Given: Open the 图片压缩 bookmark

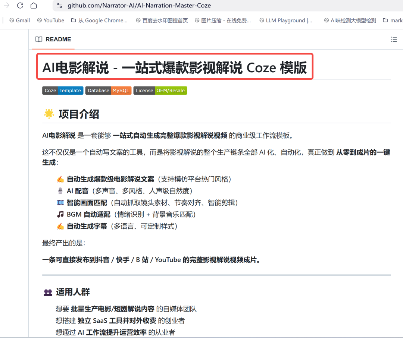Looking at the screenshot, I should 223,20.
